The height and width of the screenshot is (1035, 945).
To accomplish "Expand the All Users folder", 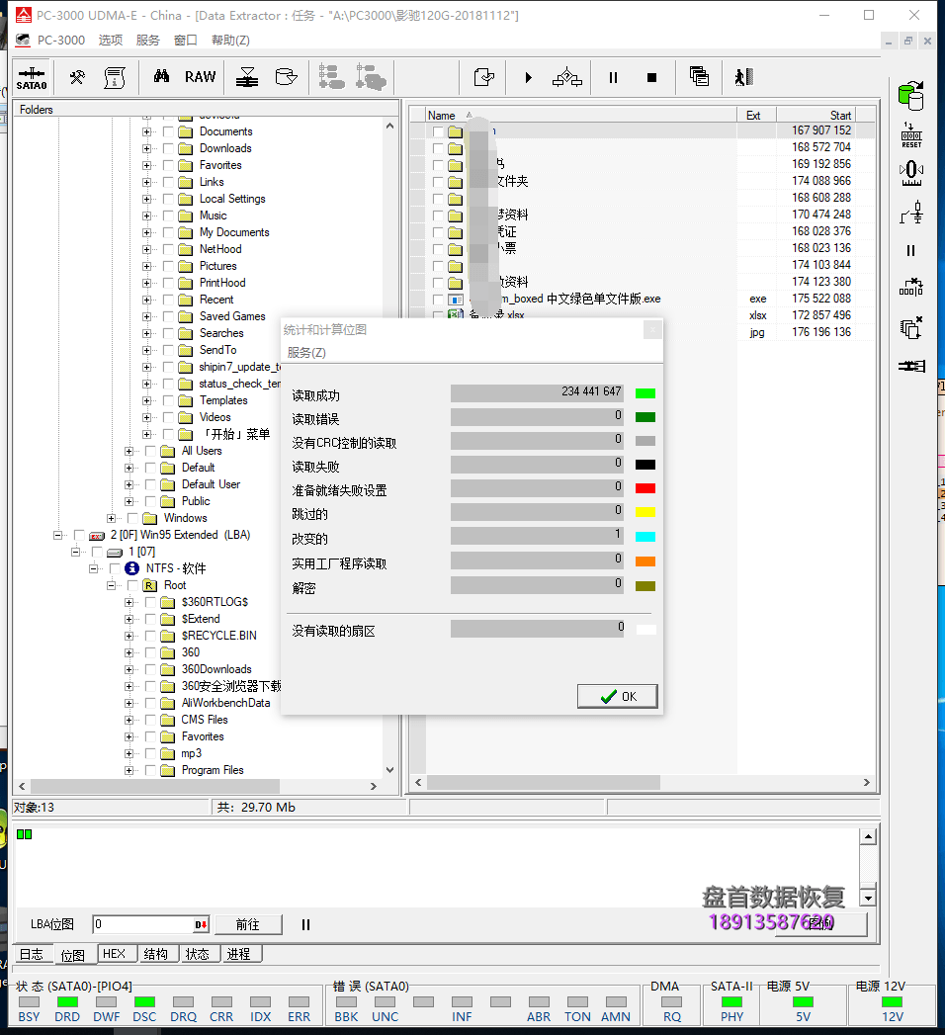I will tap(129, 451).
